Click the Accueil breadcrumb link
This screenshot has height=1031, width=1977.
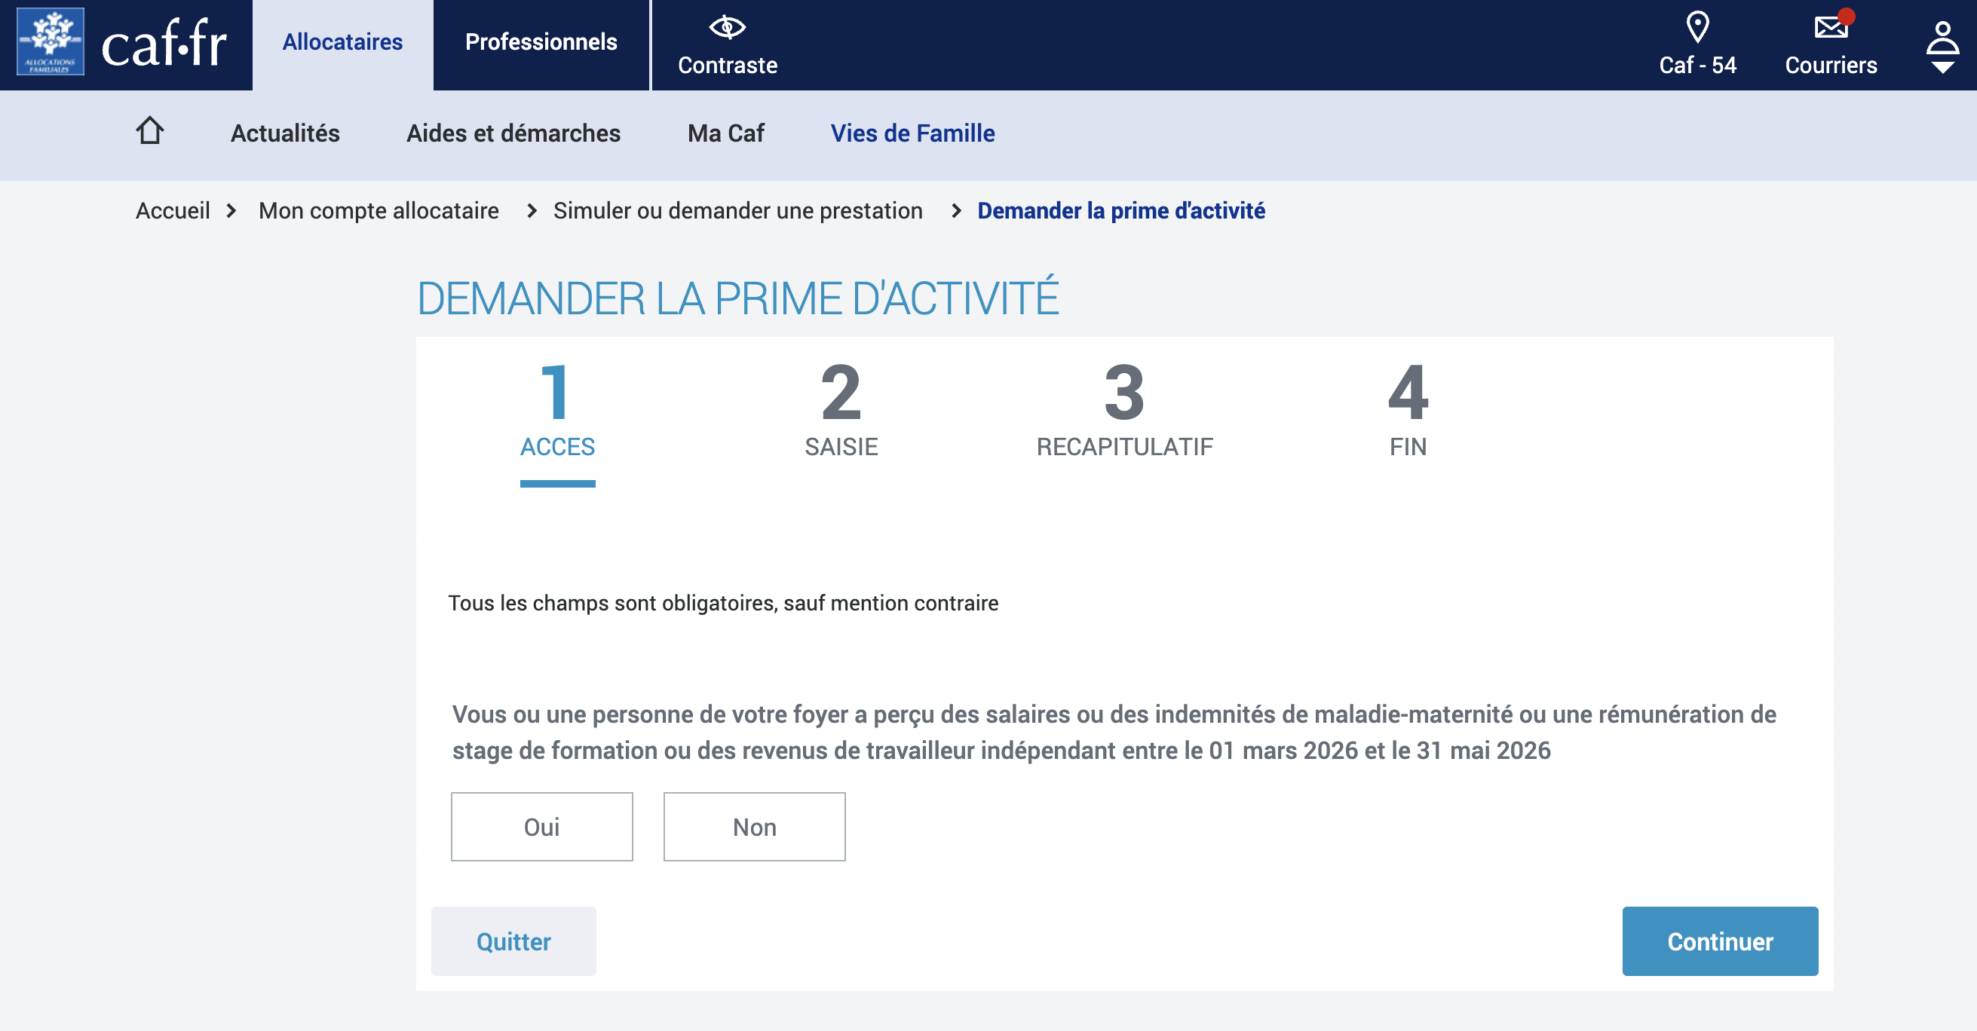173,210
